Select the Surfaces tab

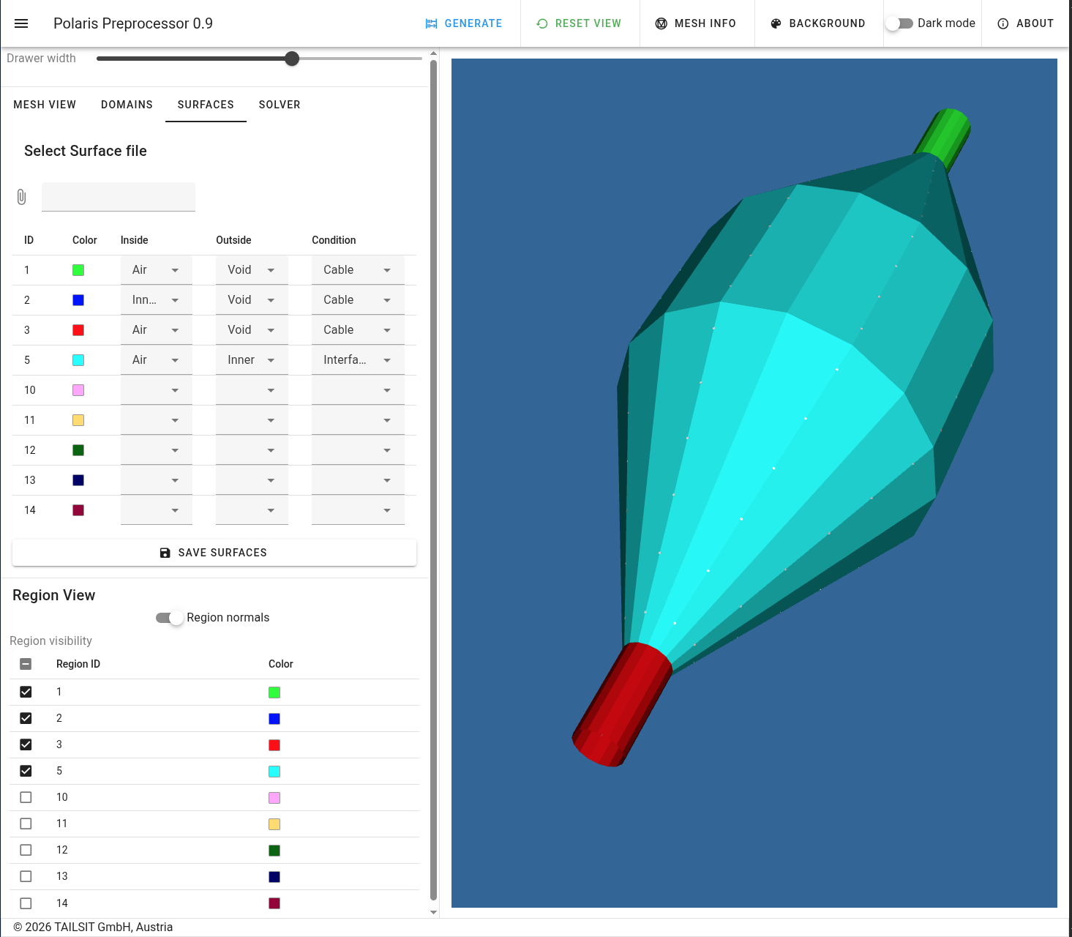pyautogui.click(x=206, y=105)
